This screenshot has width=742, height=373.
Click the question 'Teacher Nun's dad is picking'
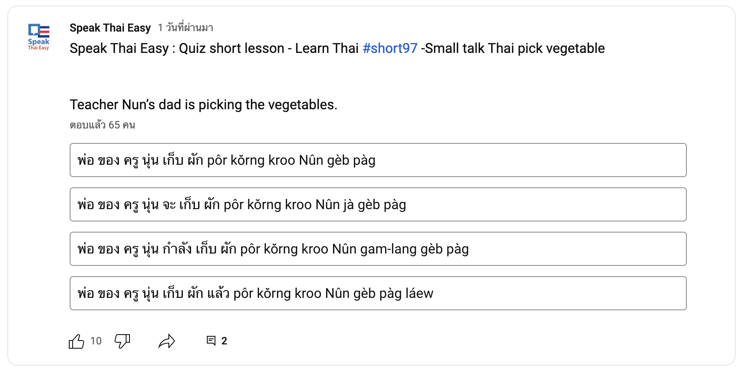tap(203, 105)
